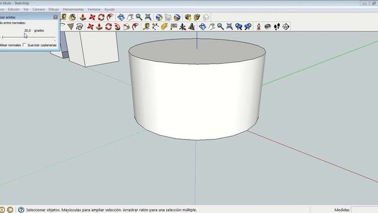Screen dimensions: 378x213
Task: Select the Protractor tool
Action: coord(164,27)
